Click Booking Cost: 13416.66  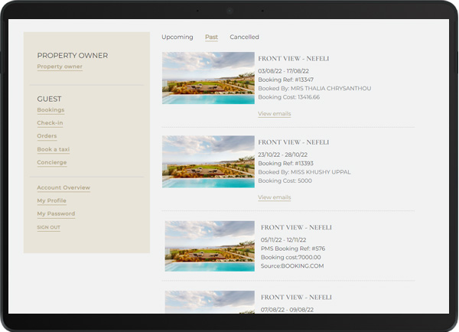tap(289, 97)
